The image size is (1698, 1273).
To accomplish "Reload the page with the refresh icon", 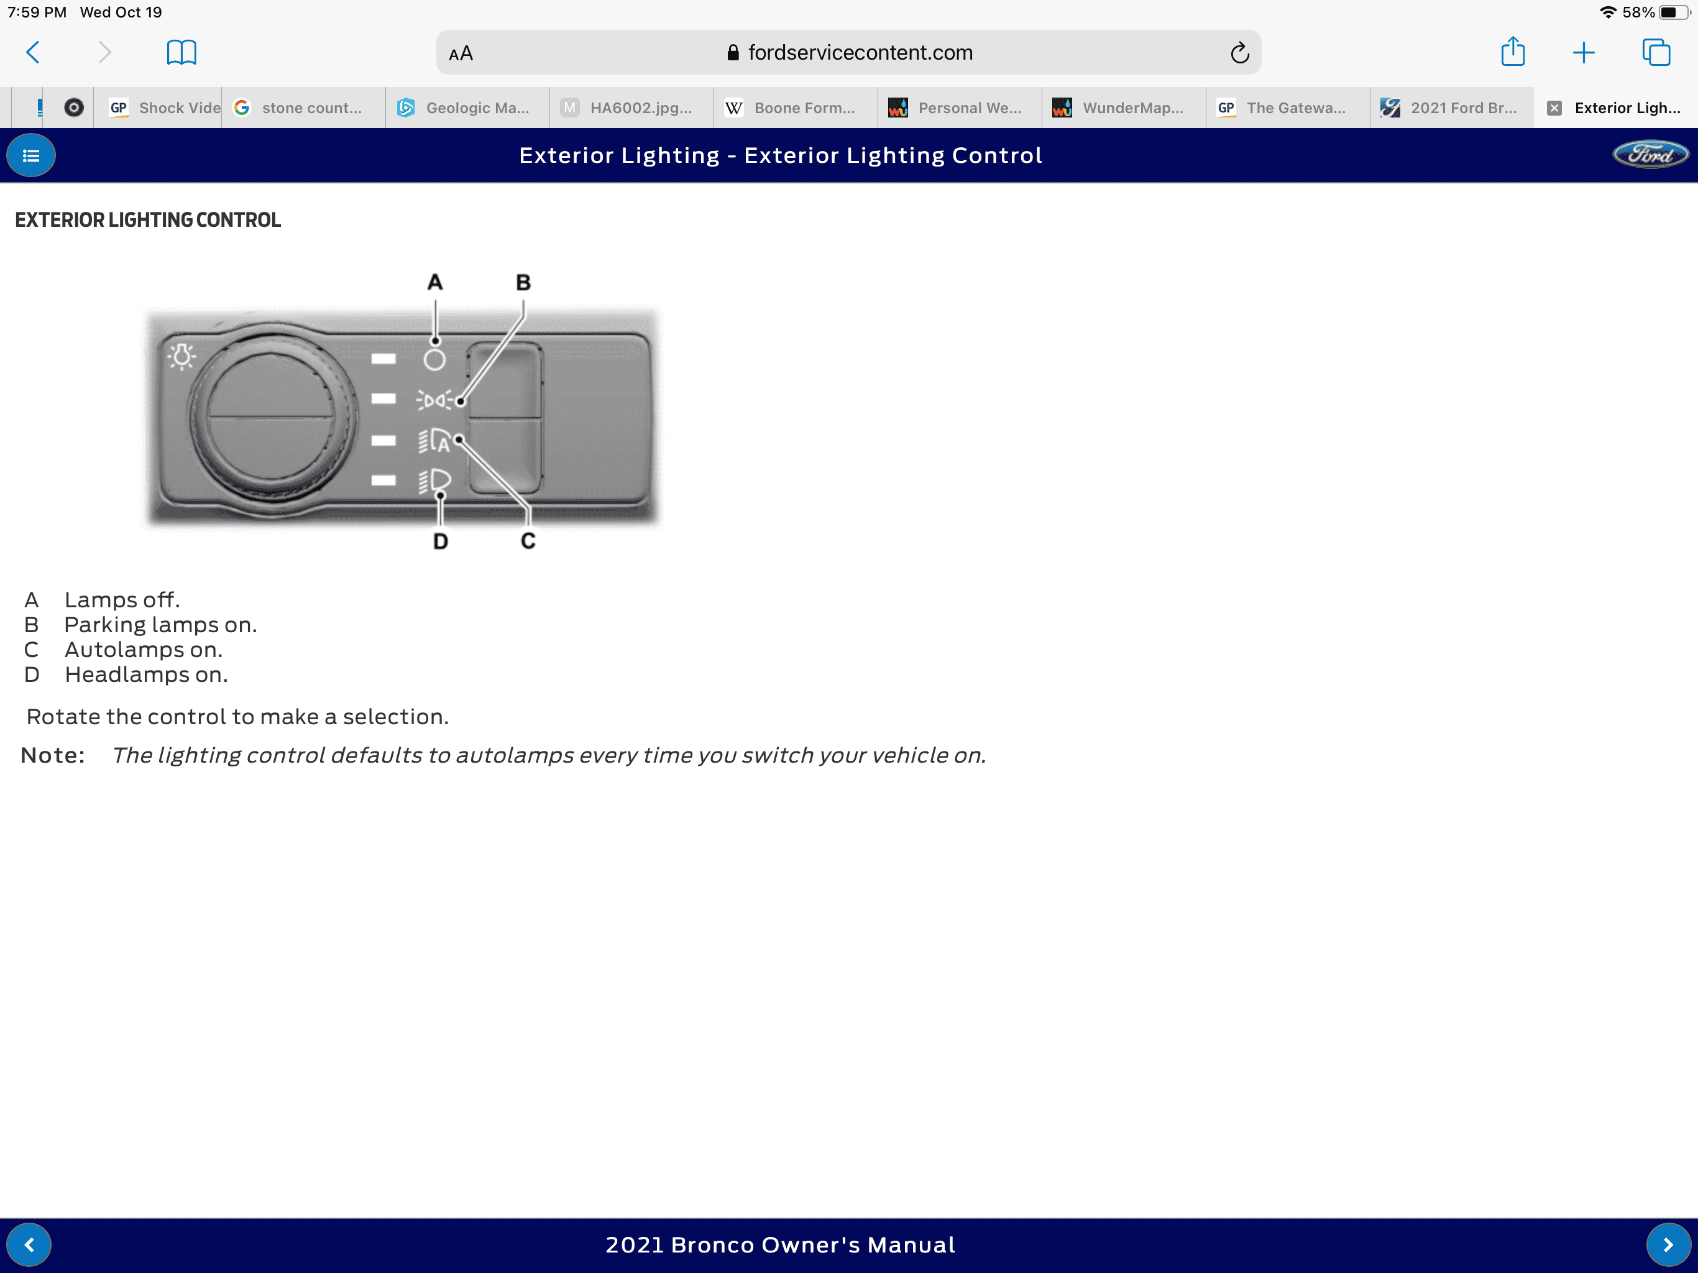I will [x=1239, y=52].
